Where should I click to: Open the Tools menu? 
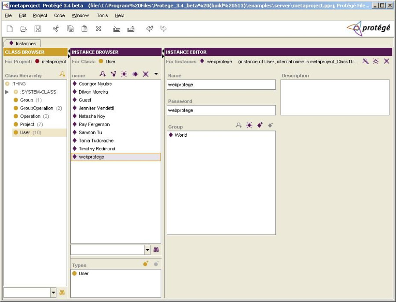click(x=102, y=15)
